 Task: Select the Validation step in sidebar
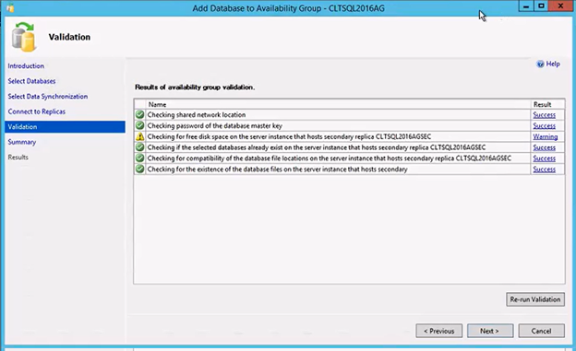click(x=65, y=127)
